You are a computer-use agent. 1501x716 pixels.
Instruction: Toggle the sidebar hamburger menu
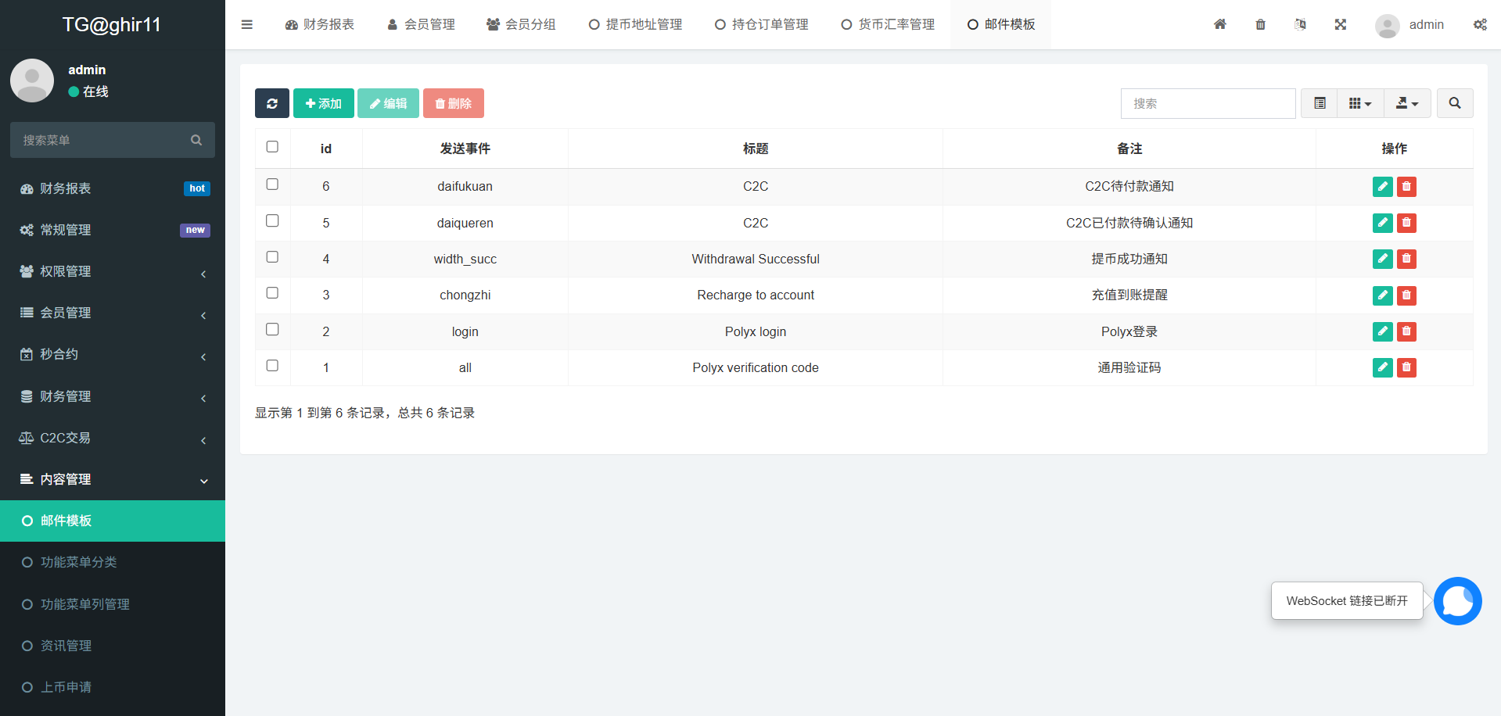pos(247,24)
